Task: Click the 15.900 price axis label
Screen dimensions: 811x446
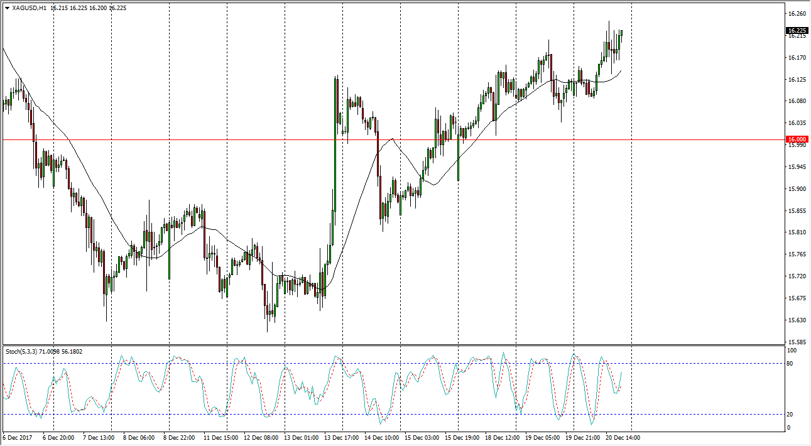Action: coord(797,189)
